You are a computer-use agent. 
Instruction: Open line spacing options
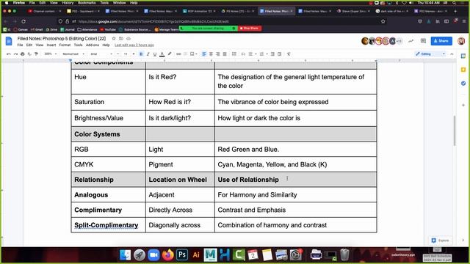pyautogui.click(x=234, y=54)
